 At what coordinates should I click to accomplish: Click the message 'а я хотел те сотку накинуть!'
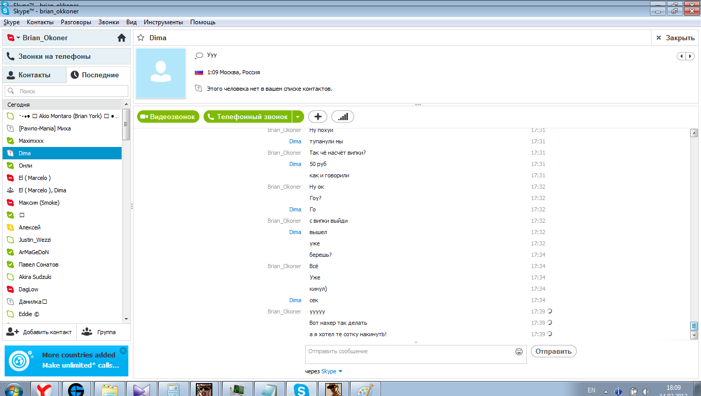pos(348,334)
